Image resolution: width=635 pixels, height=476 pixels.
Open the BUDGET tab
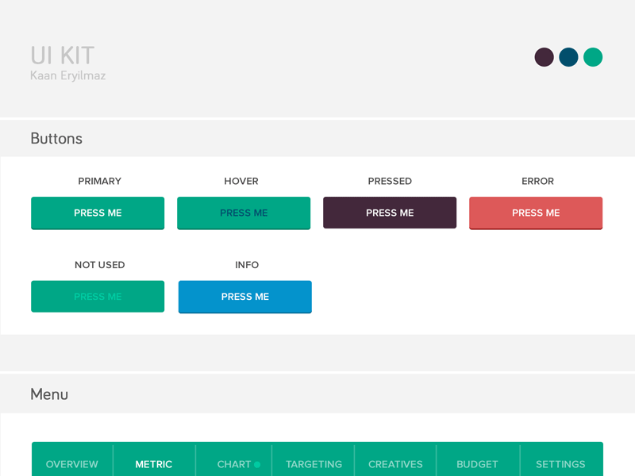(477, 464)
